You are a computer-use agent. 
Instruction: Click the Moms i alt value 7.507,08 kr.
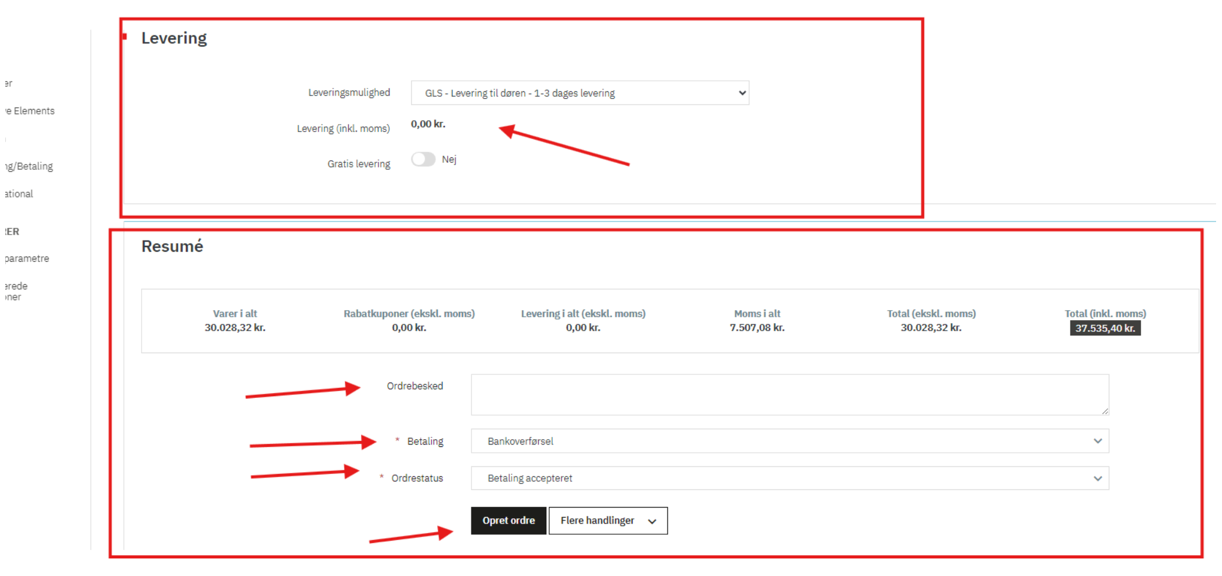(x=756, y=328)
